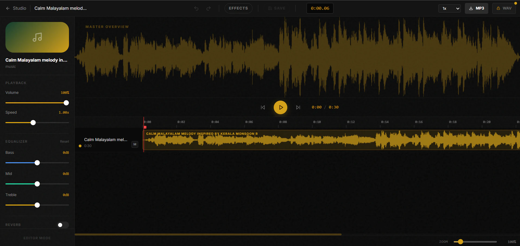This screenshot has width=520, height=246.
Task: Adjust the timeline ZOOM slider
Action: click(x=475, y=242)
